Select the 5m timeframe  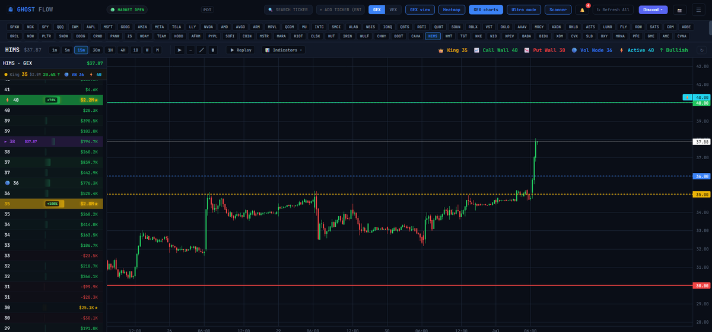[68, 50]
